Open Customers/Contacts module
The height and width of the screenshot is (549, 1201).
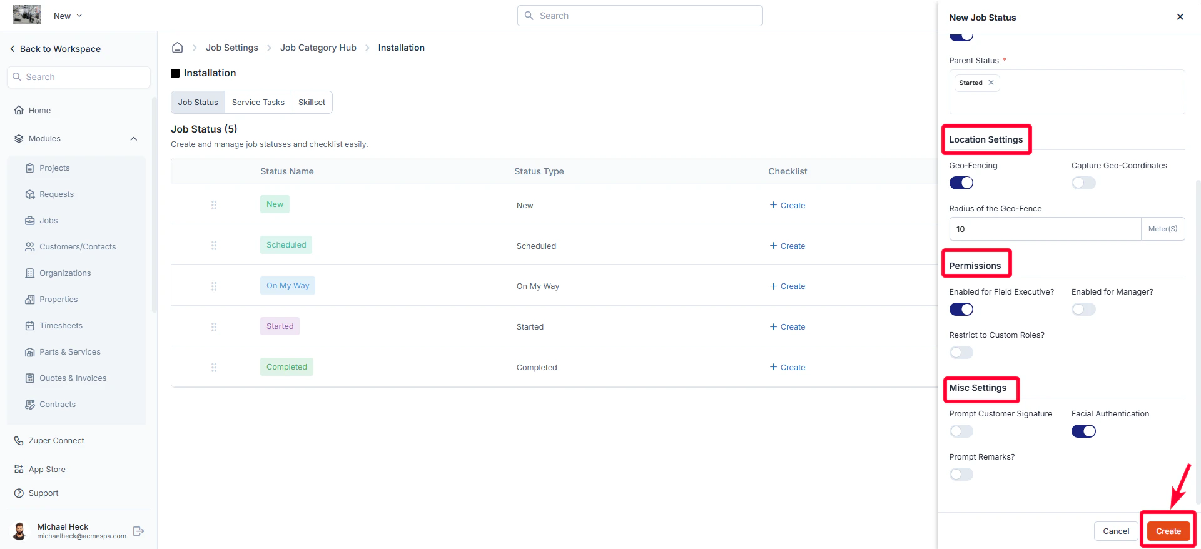tap(78, 247)
